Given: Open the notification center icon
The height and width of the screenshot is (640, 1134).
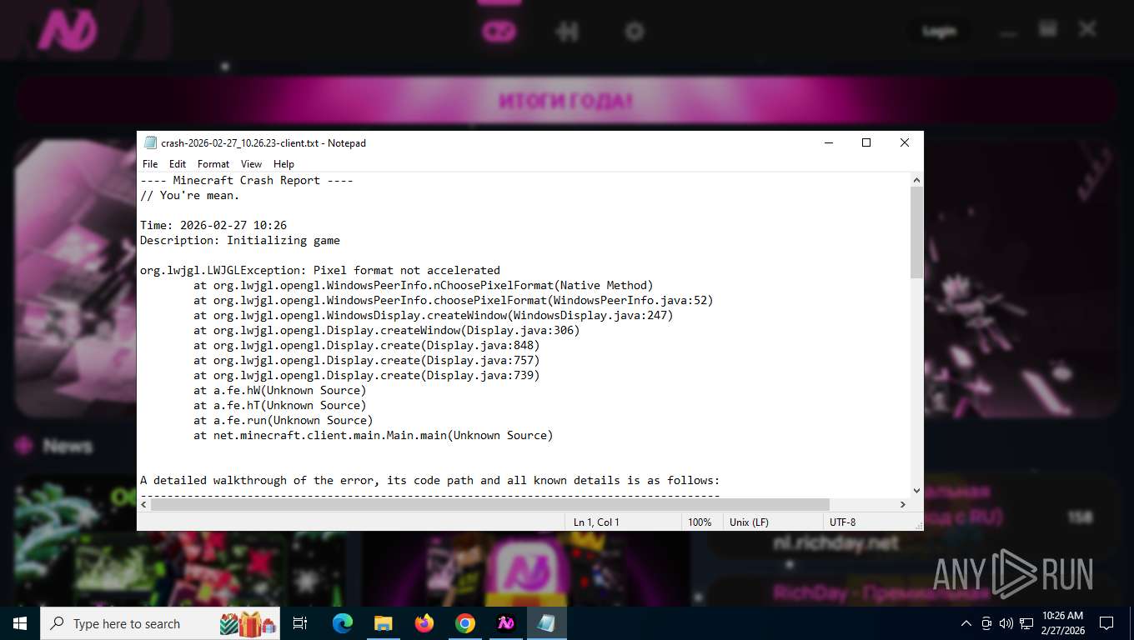Looking at the screenshot, I should coord(1106,623).
